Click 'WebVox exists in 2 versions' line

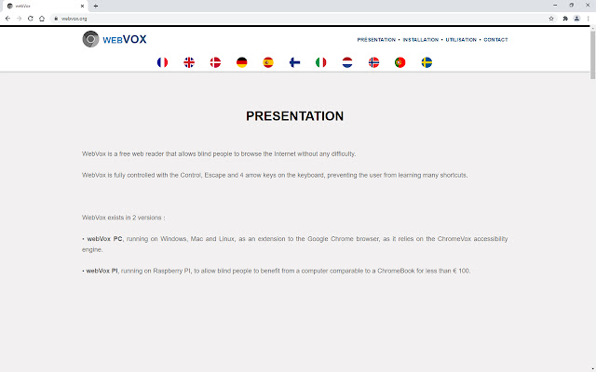pyautogui.click(x=124, y=218)
